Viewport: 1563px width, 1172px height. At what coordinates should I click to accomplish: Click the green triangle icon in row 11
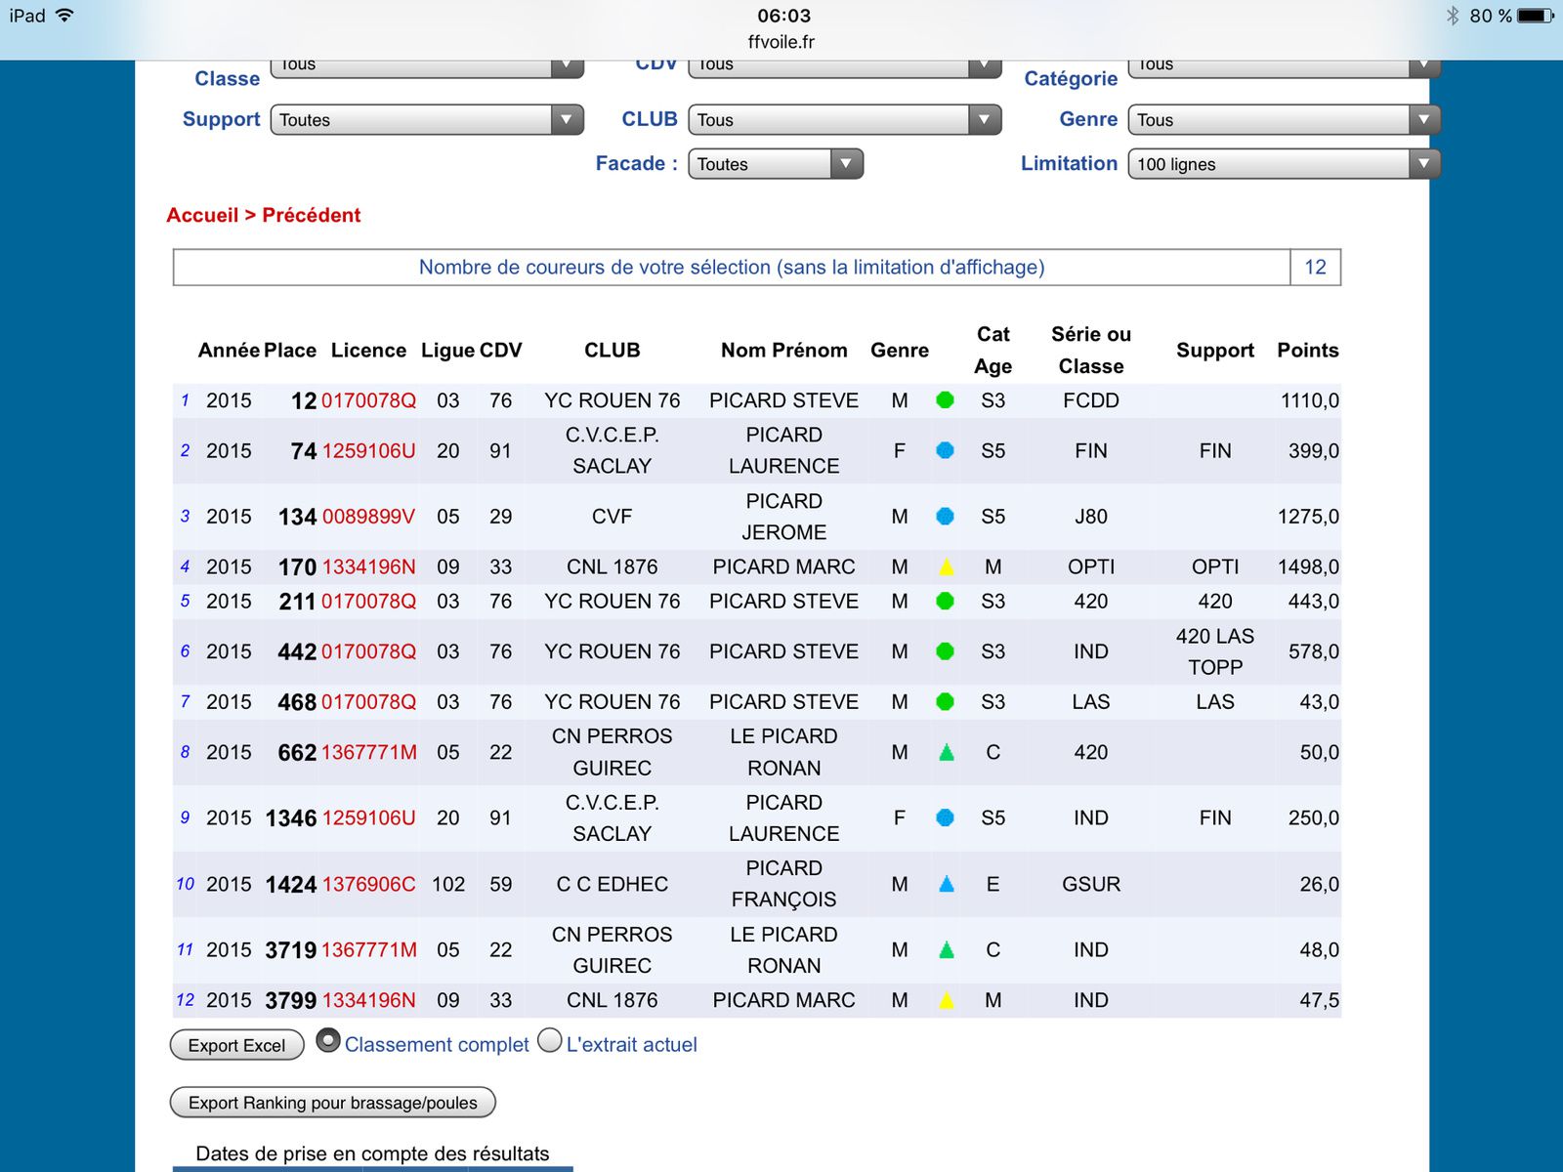[946, 949]
